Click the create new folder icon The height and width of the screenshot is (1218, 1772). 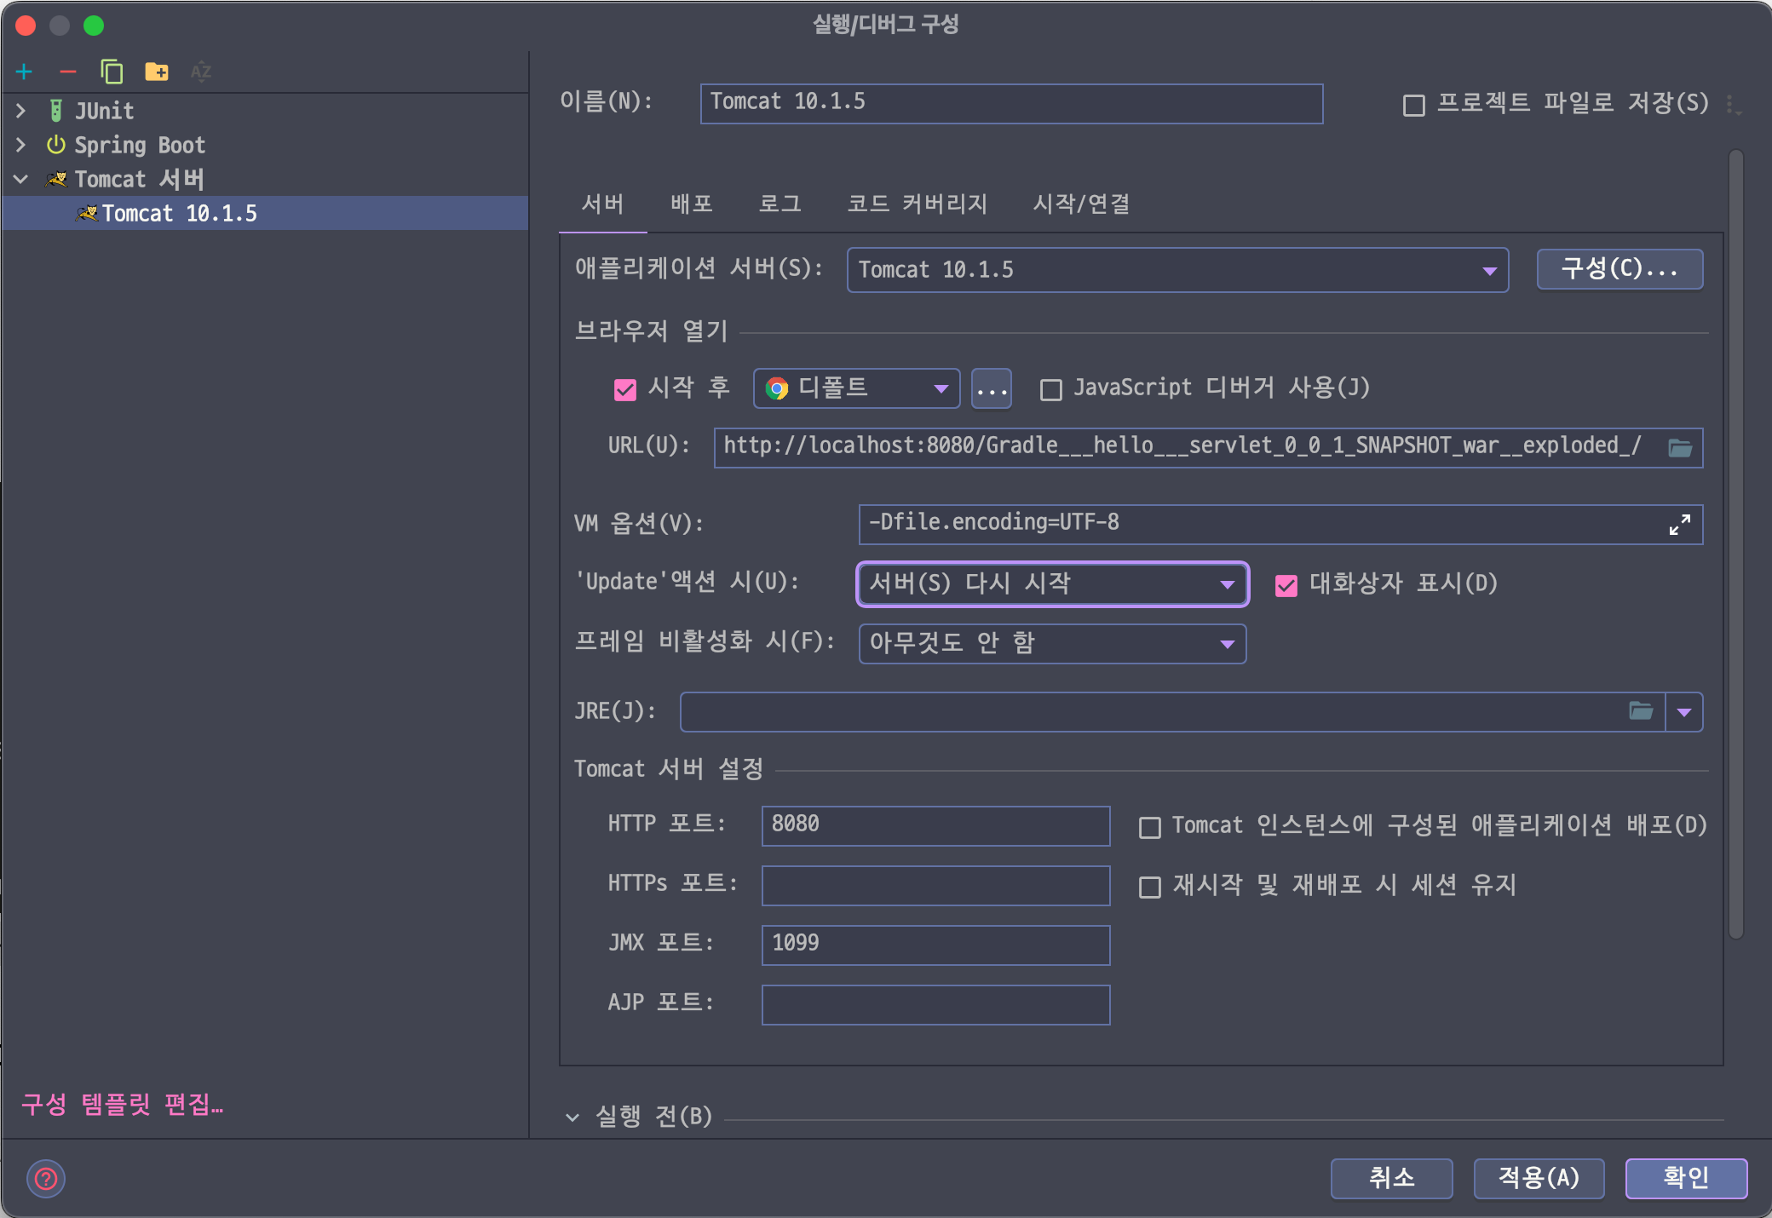[157, 72]
